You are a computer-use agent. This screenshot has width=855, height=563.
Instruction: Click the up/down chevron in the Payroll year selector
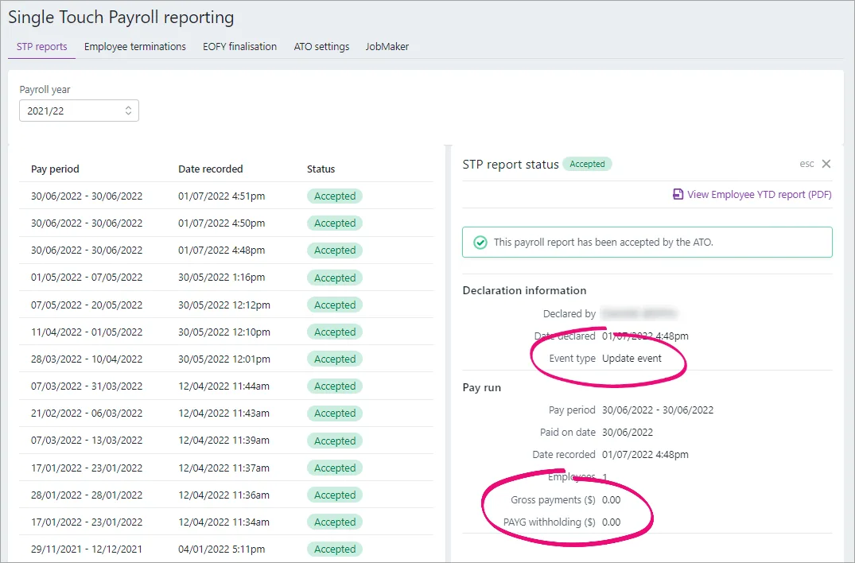coord(128,111)
